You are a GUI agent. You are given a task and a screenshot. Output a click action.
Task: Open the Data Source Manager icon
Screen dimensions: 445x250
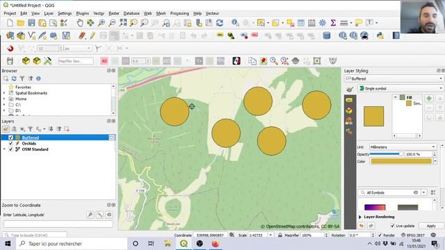pos(10,35)
